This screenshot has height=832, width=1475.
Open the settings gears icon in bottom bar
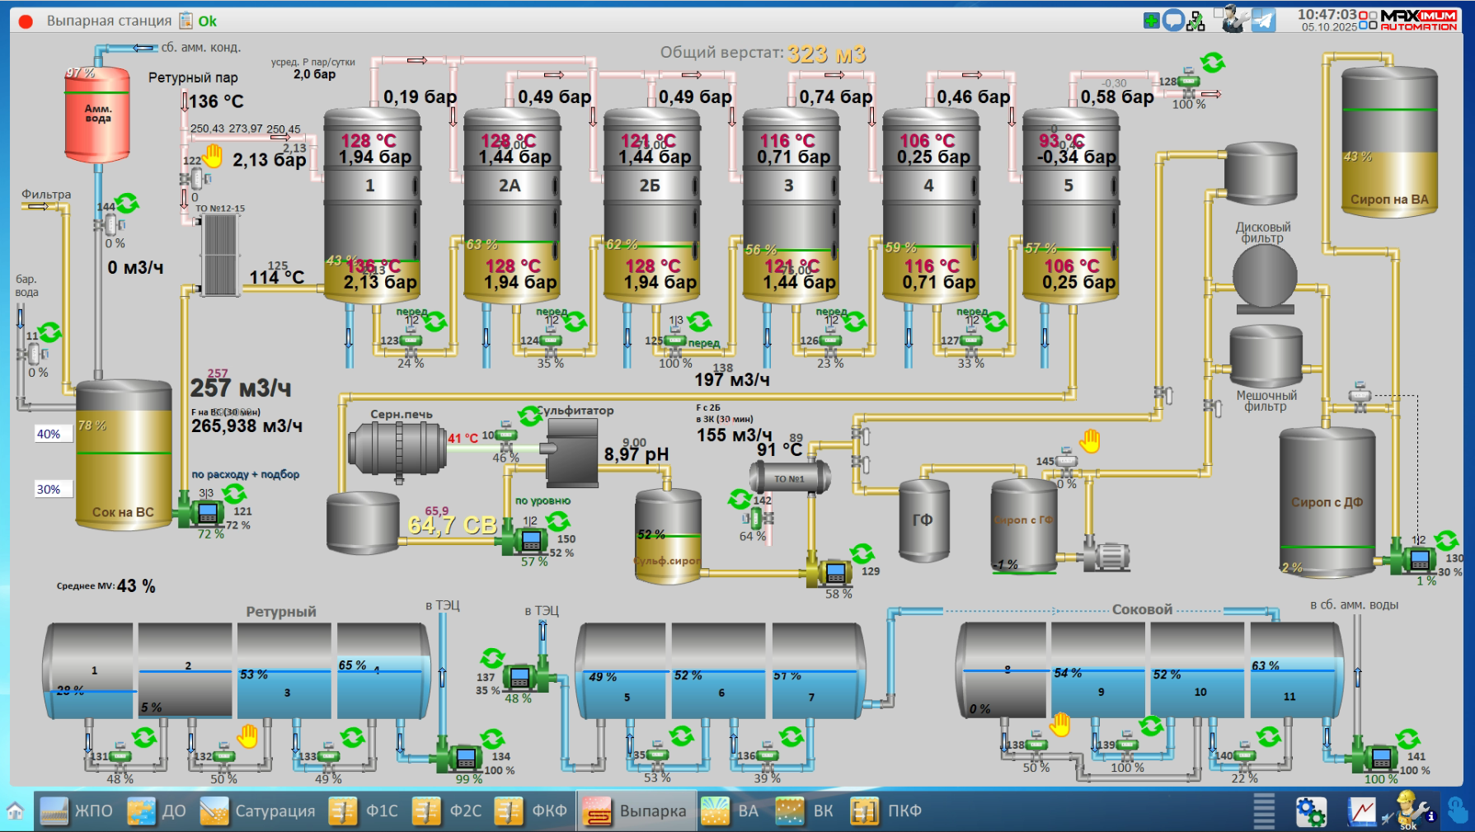tap(1310, 812)
